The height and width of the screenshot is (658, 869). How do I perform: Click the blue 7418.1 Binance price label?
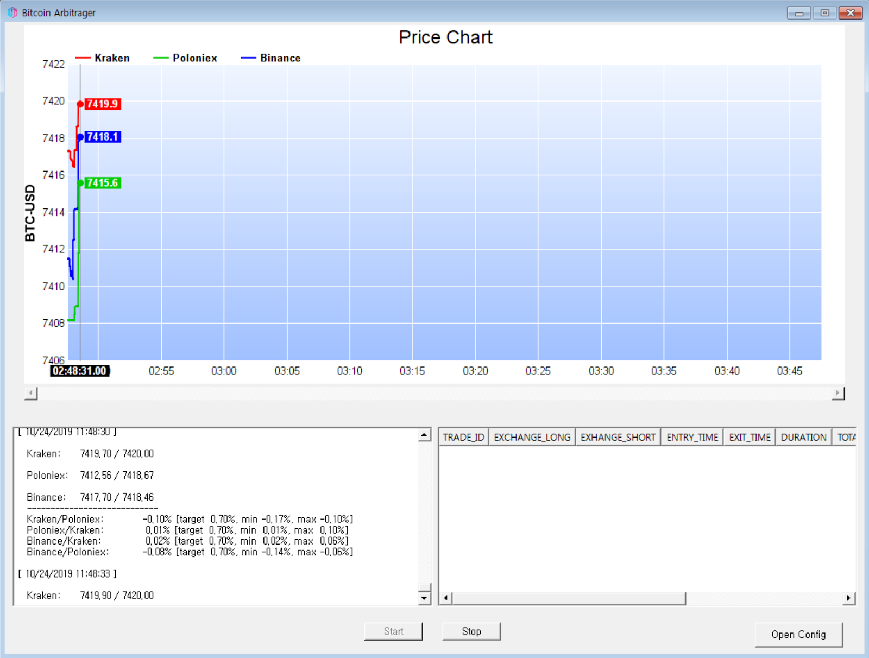(103, 137)
